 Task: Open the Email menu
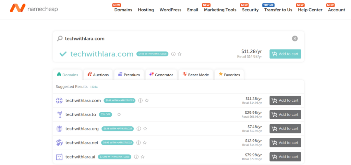[193, 10]
